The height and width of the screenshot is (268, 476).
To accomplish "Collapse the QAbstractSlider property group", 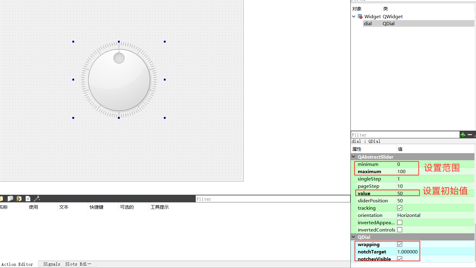I will click(354, 157).
